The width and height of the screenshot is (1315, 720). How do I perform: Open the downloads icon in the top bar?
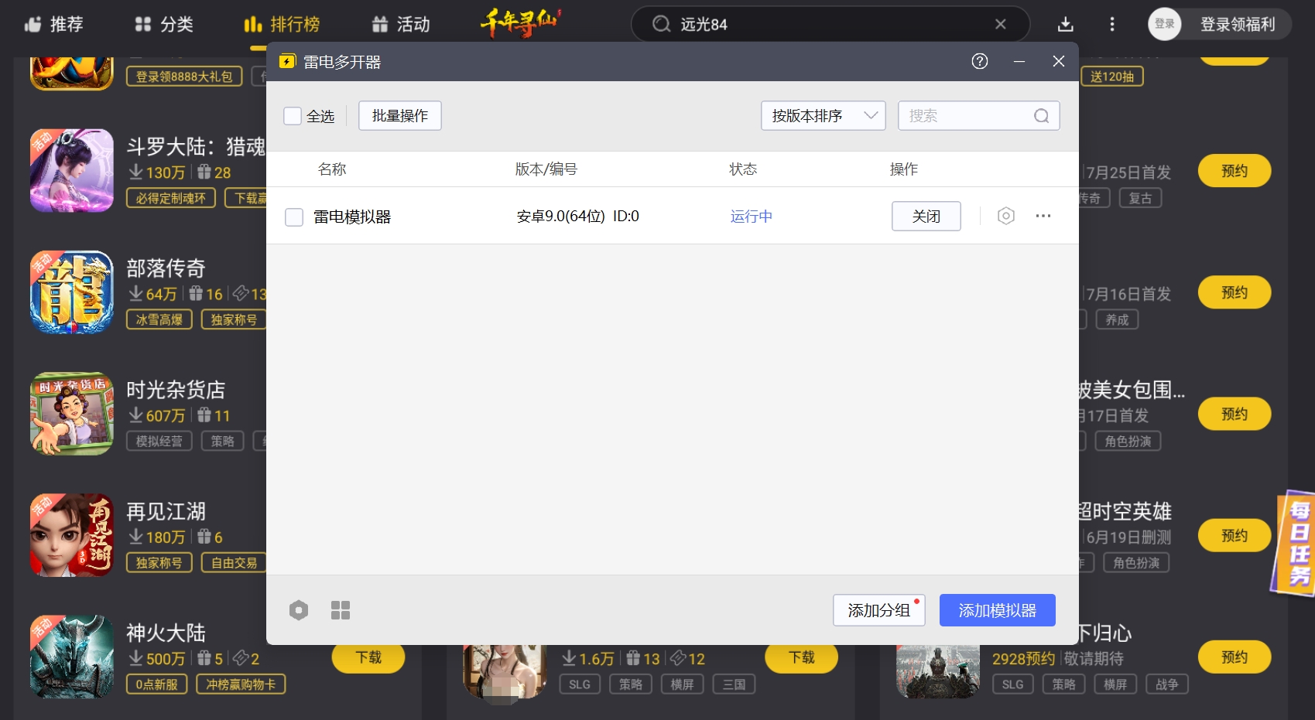click(1066, 24)
